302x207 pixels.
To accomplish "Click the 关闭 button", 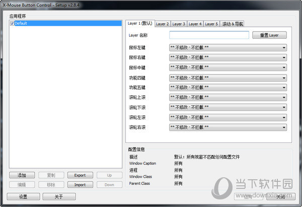I will pos(281,196).
